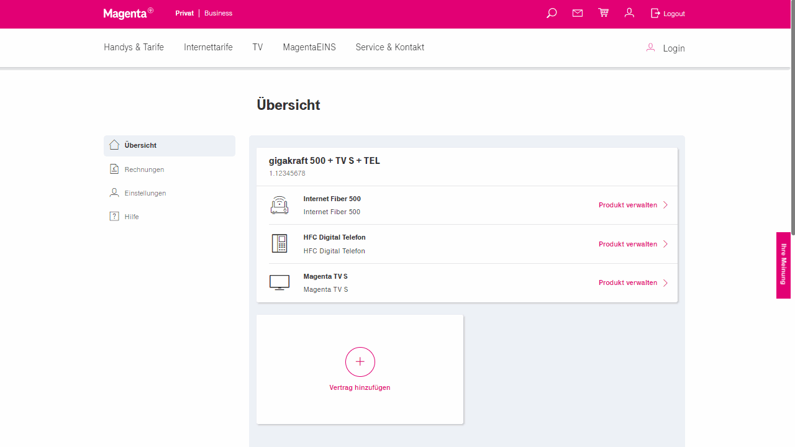
Task: Click the Einstellungen gear-person icon
Action: (114, 192)
